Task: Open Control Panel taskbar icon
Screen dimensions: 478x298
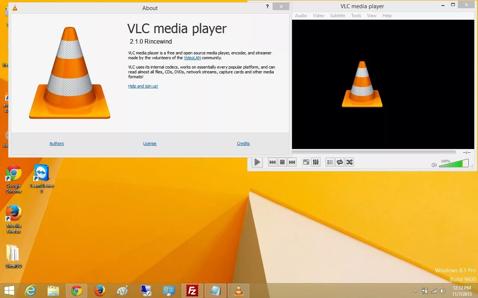Action: pyautogui.click(x=169, y=291)
